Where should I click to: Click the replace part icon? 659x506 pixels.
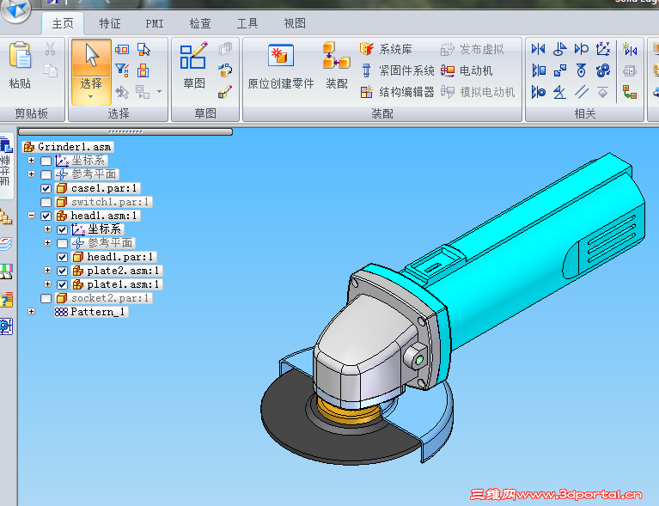pos(630,92)
